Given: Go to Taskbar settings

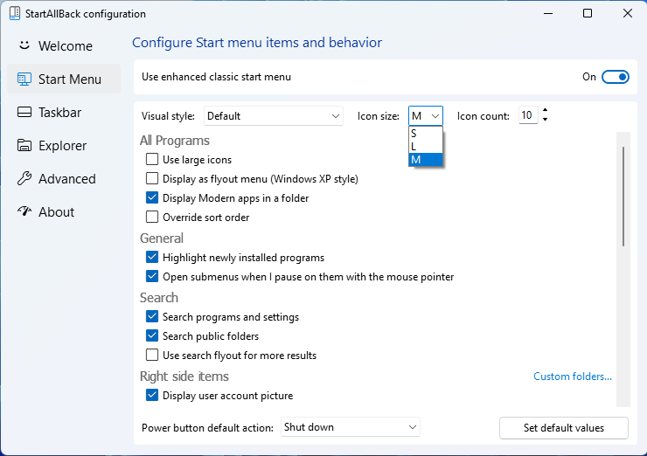Looking at the screenshot, I should point(64,112).
